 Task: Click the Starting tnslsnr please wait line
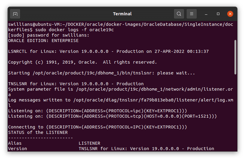101,73
